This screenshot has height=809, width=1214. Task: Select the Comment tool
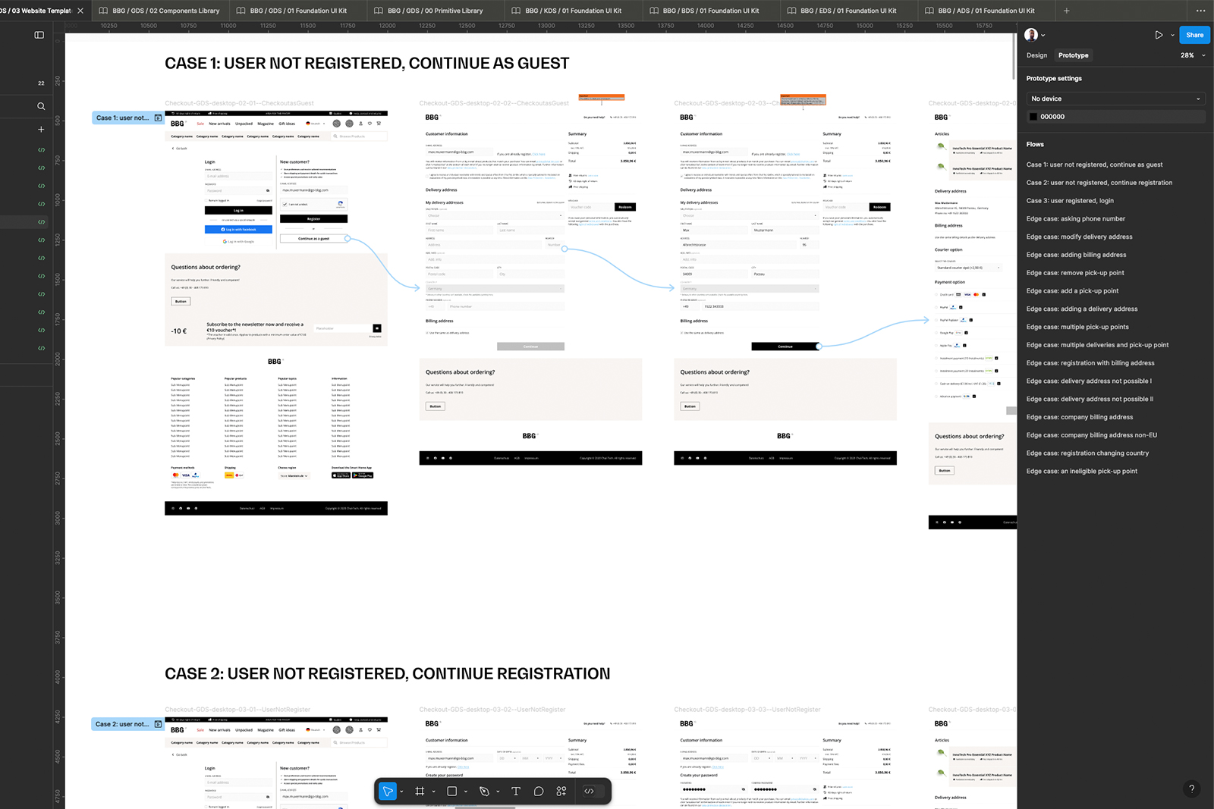tap(539, 791)
